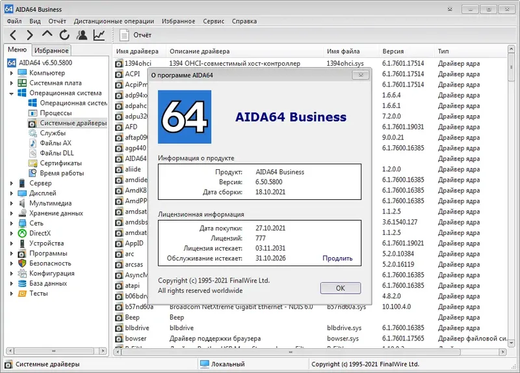Sort by the Версия column header

pos(406,51)
